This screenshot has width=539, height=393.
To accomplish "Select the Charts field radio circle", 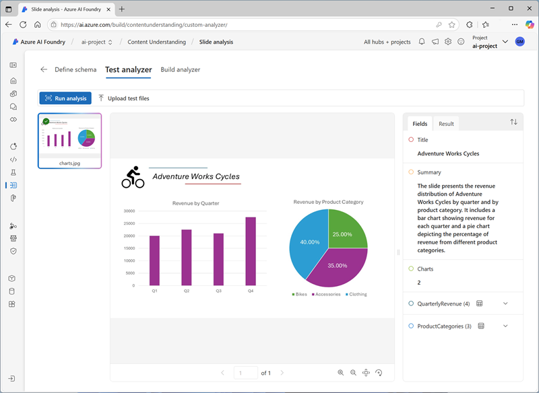I will coord(411,269).
